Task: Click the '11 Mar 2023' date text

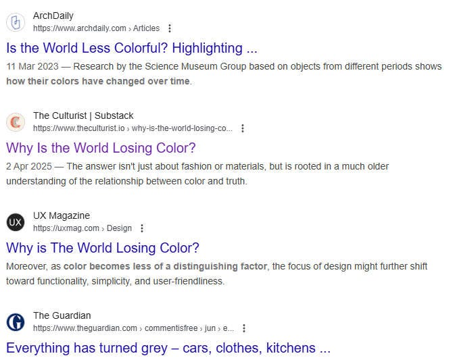Action: tap(32, 66)
